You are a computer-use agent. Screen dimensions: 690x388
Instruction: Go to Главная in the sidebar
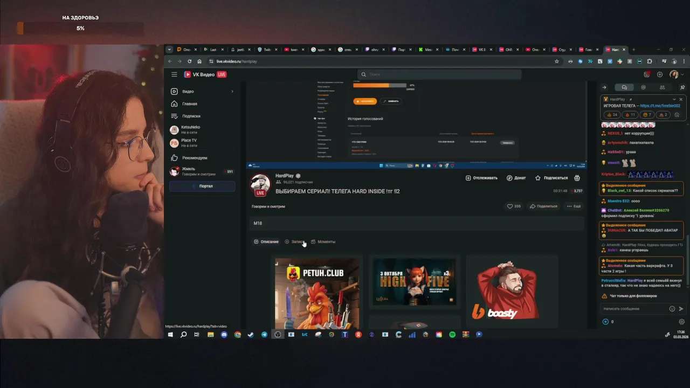point(202,103)
